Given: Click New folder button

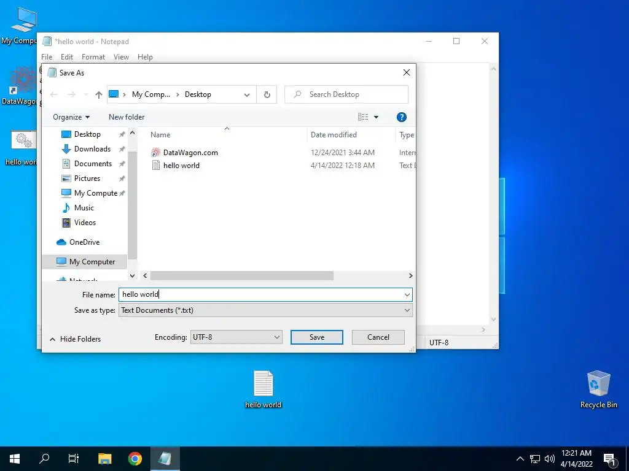Looking at the screenshot, I should 127,117.
